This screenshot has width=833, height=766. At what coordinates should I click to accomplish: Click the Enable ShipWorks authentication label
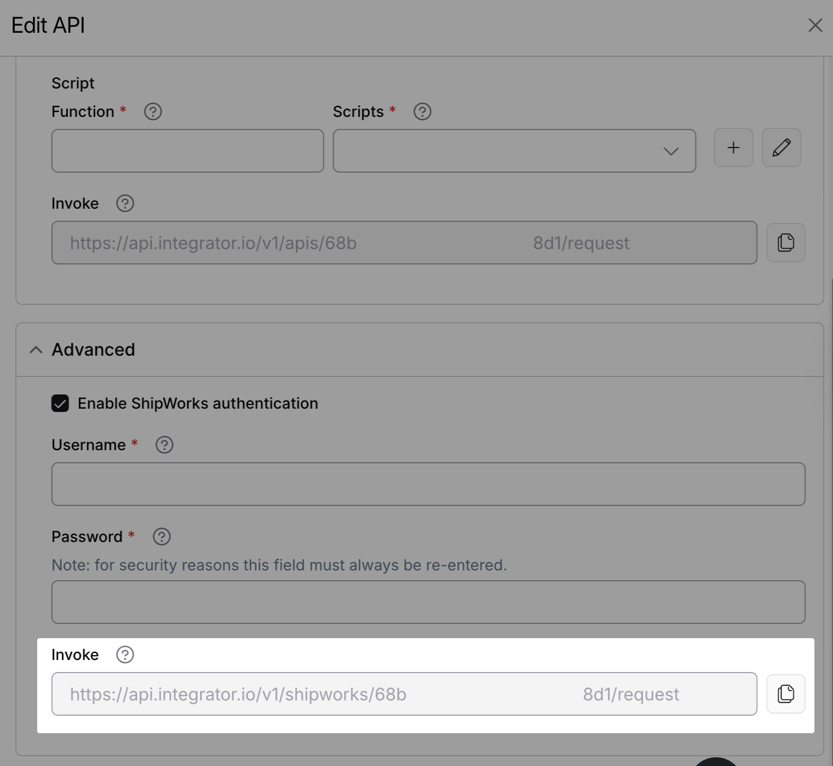[198, 403]
